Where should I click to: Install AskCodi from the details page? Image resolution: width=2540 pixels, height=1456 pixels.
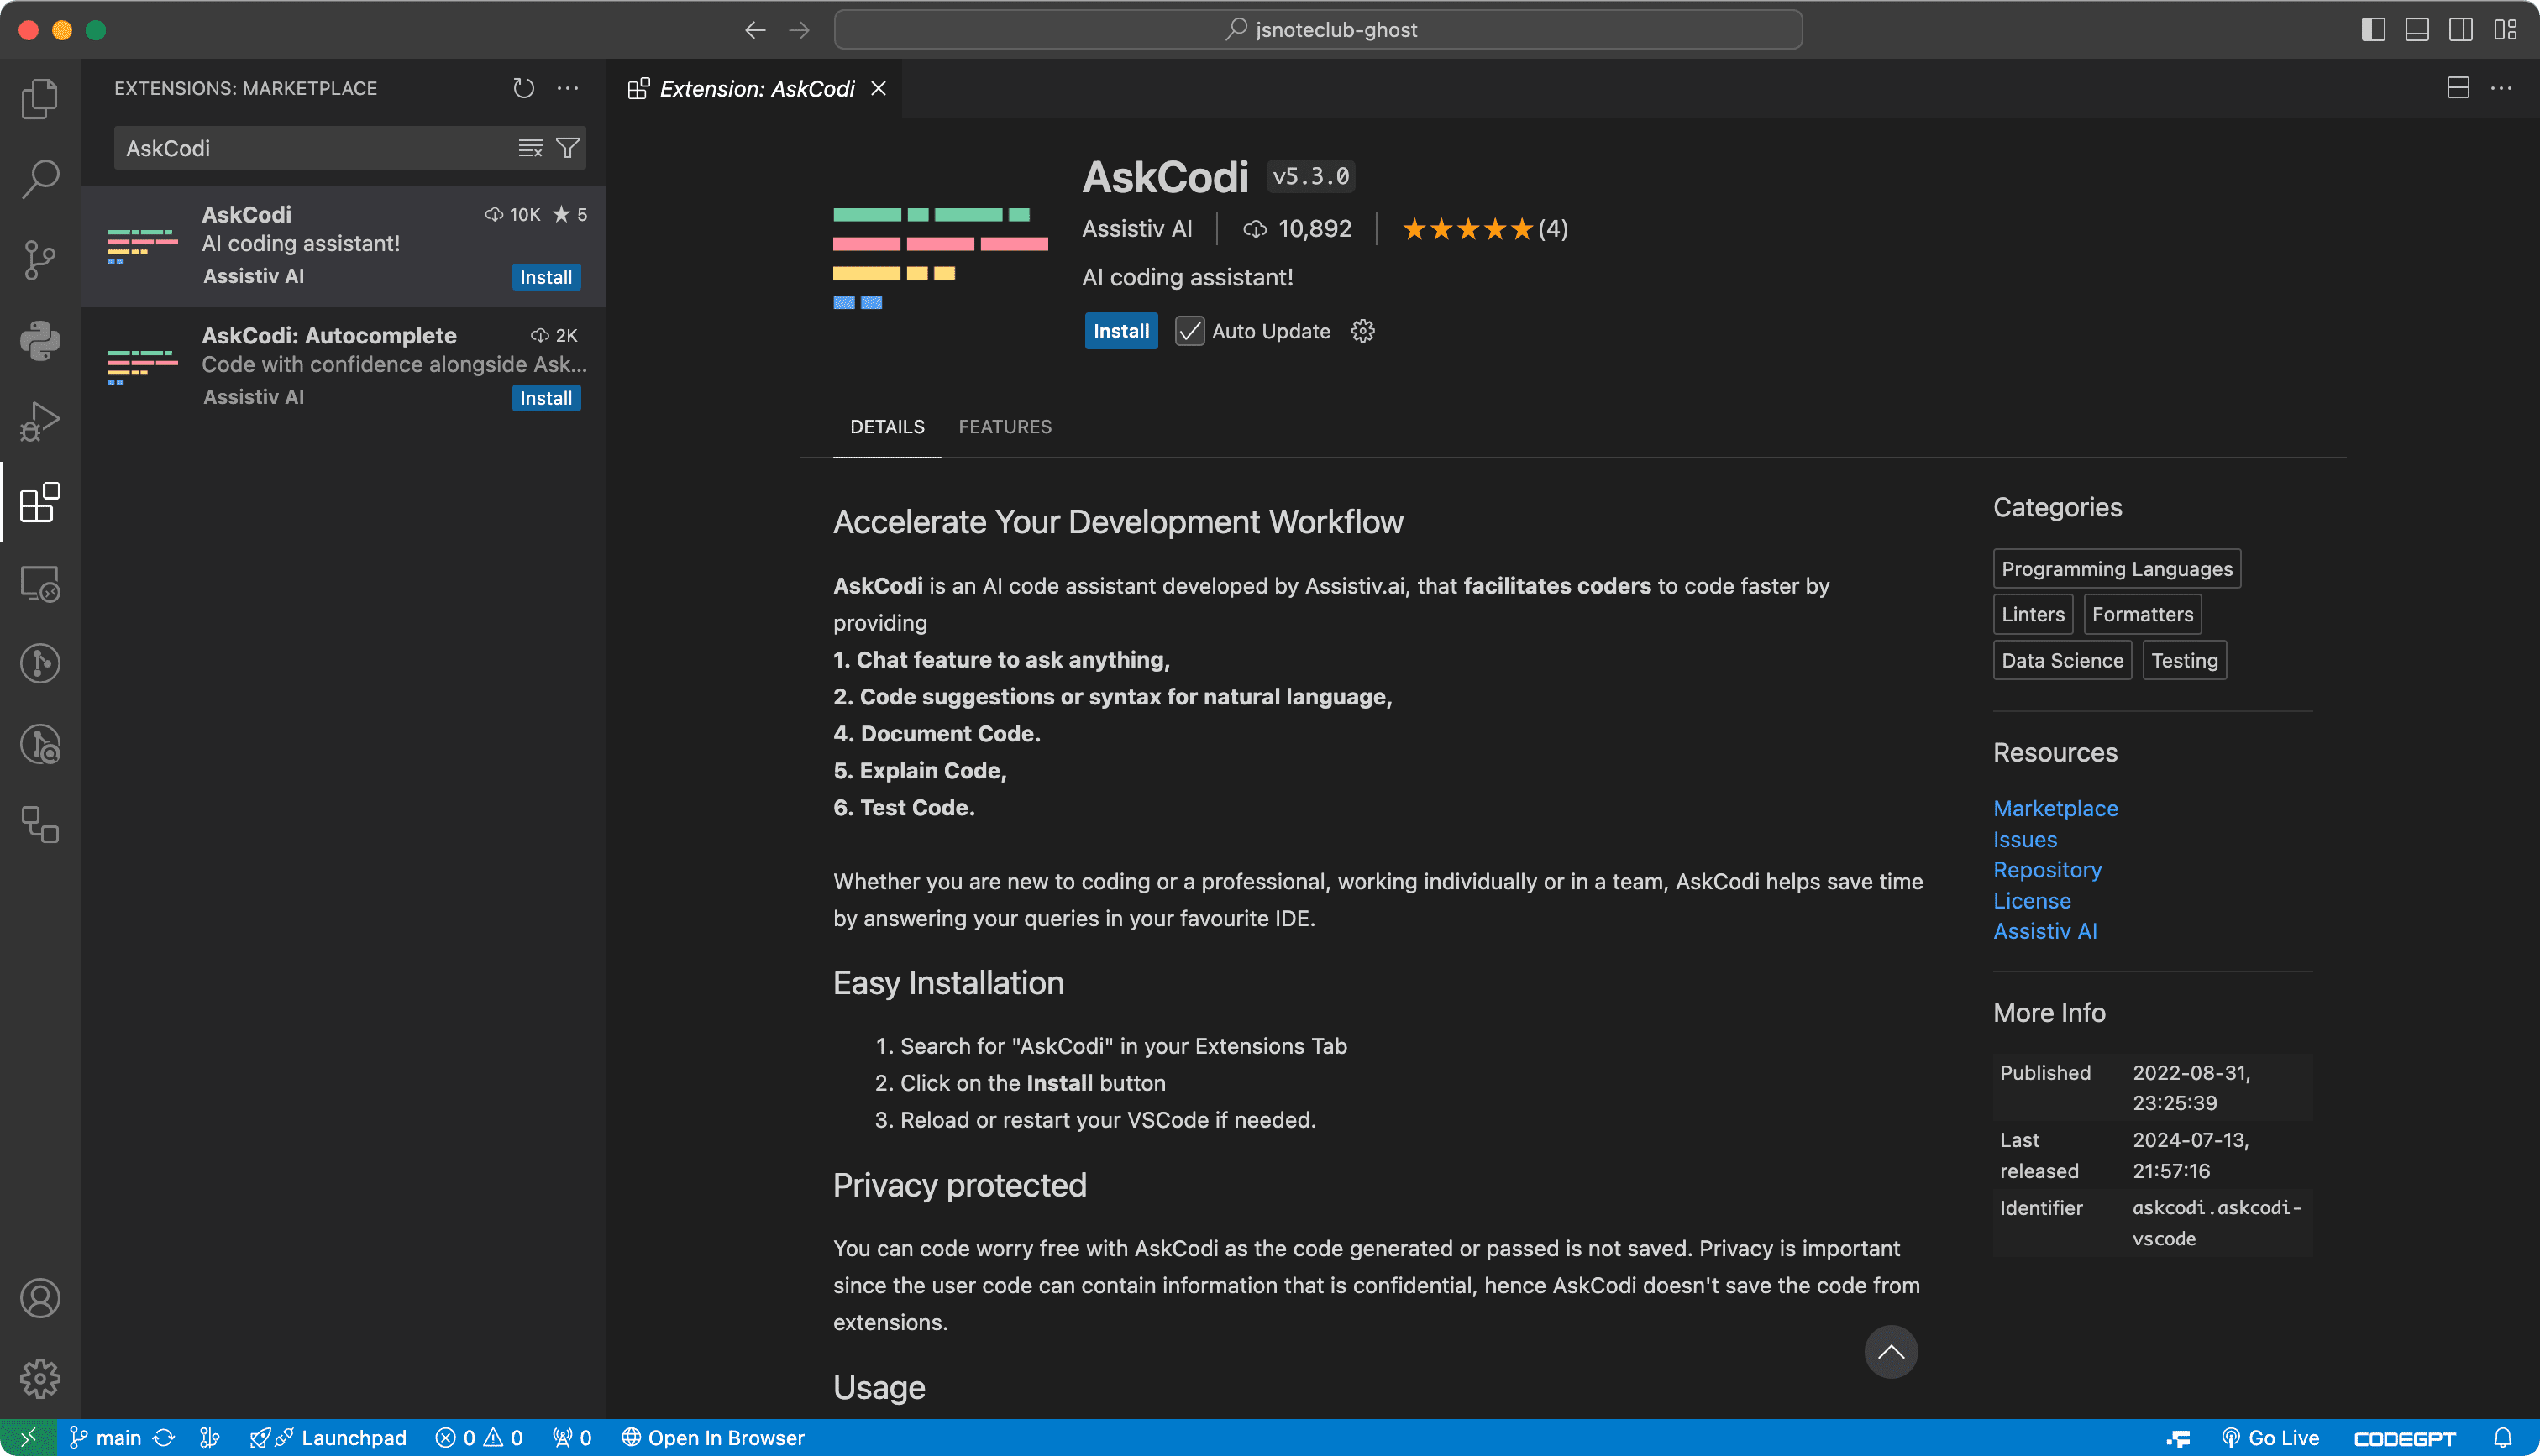tap(1121, 331)
